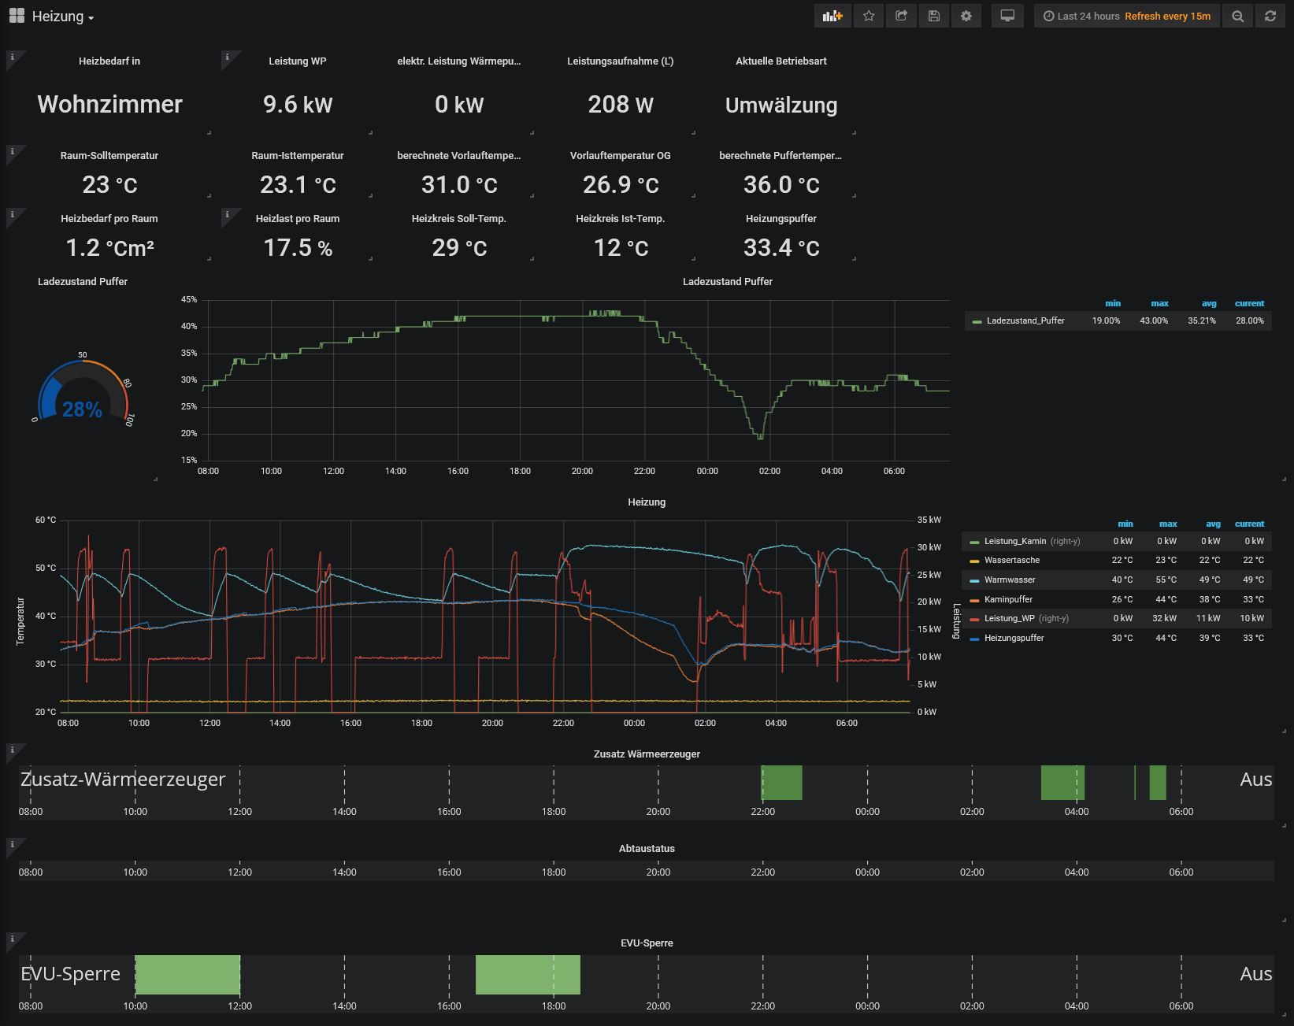The height and width of the screenshot is (1026, 1294).
Task: Cycle view mode with monitor icon
Action: [1007, 16]
